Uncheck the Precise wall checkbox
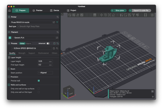The width and height of the screenshot is (163, 109). click(x=39, y=81)
